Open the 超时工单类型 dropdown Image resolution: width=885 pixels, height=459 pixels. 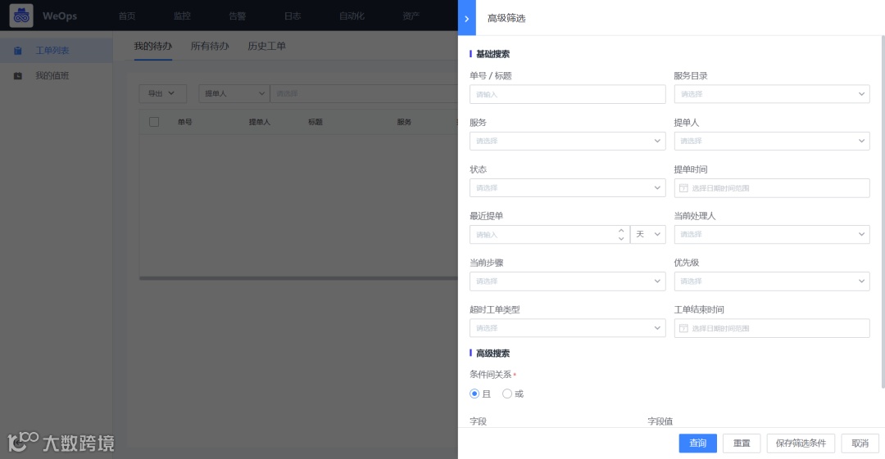567,328
